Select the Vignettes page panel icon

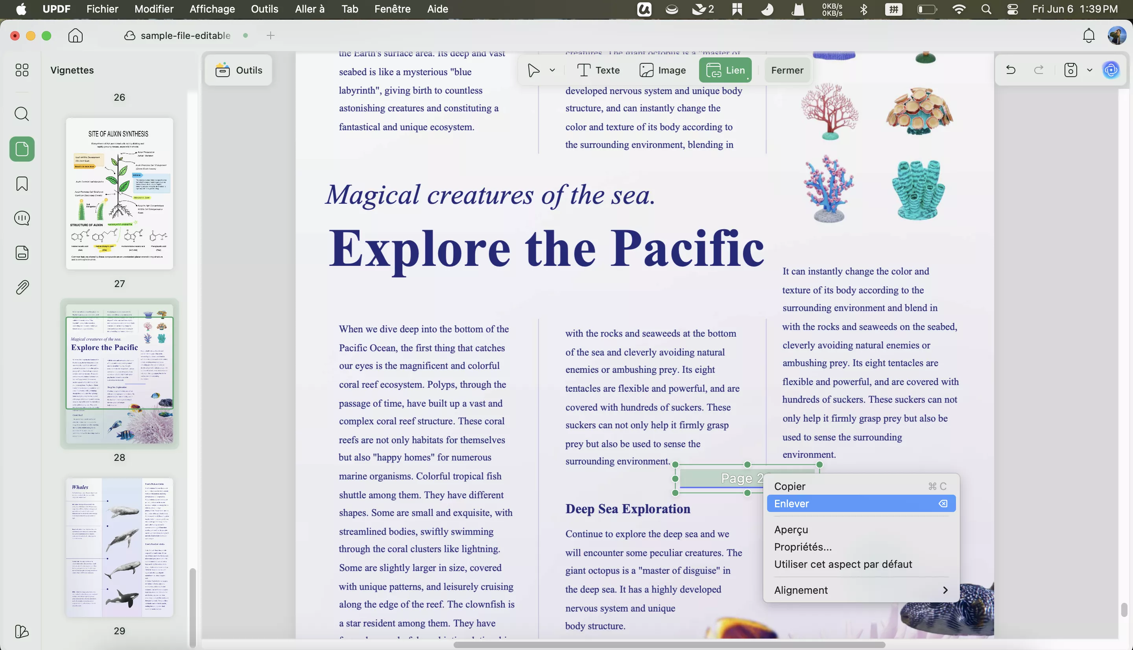click(x=22, y=149)
